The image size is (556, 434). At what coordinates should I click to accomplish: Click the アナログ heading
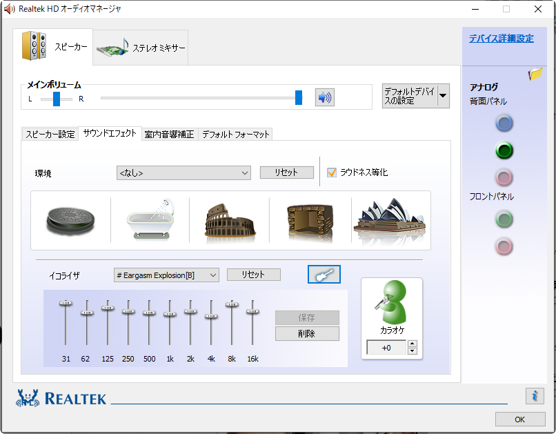(484, 87)
